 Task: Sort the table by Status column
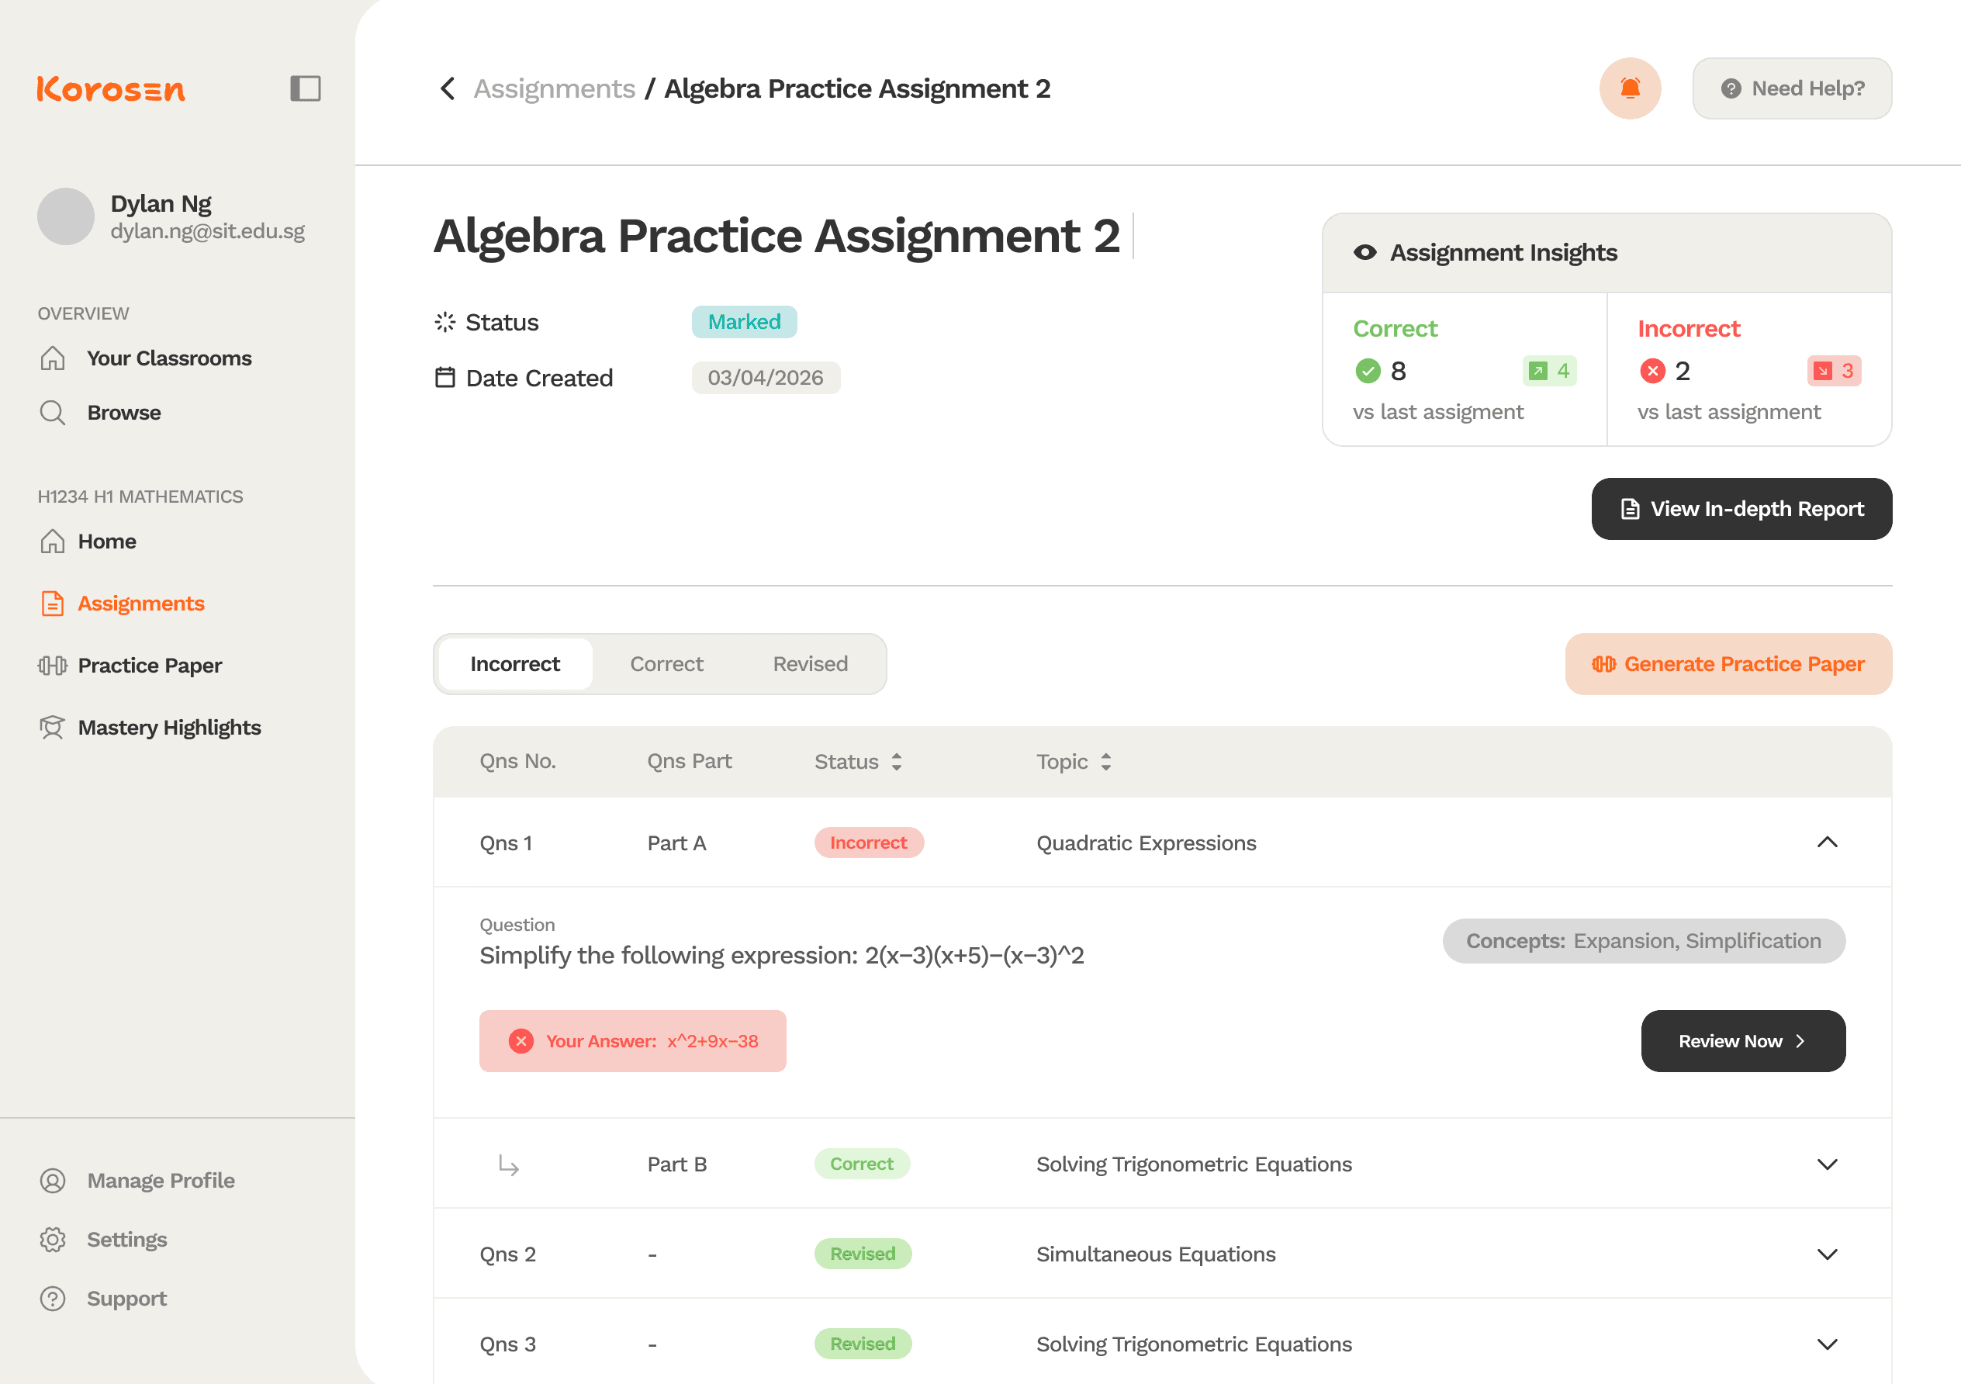896,762
